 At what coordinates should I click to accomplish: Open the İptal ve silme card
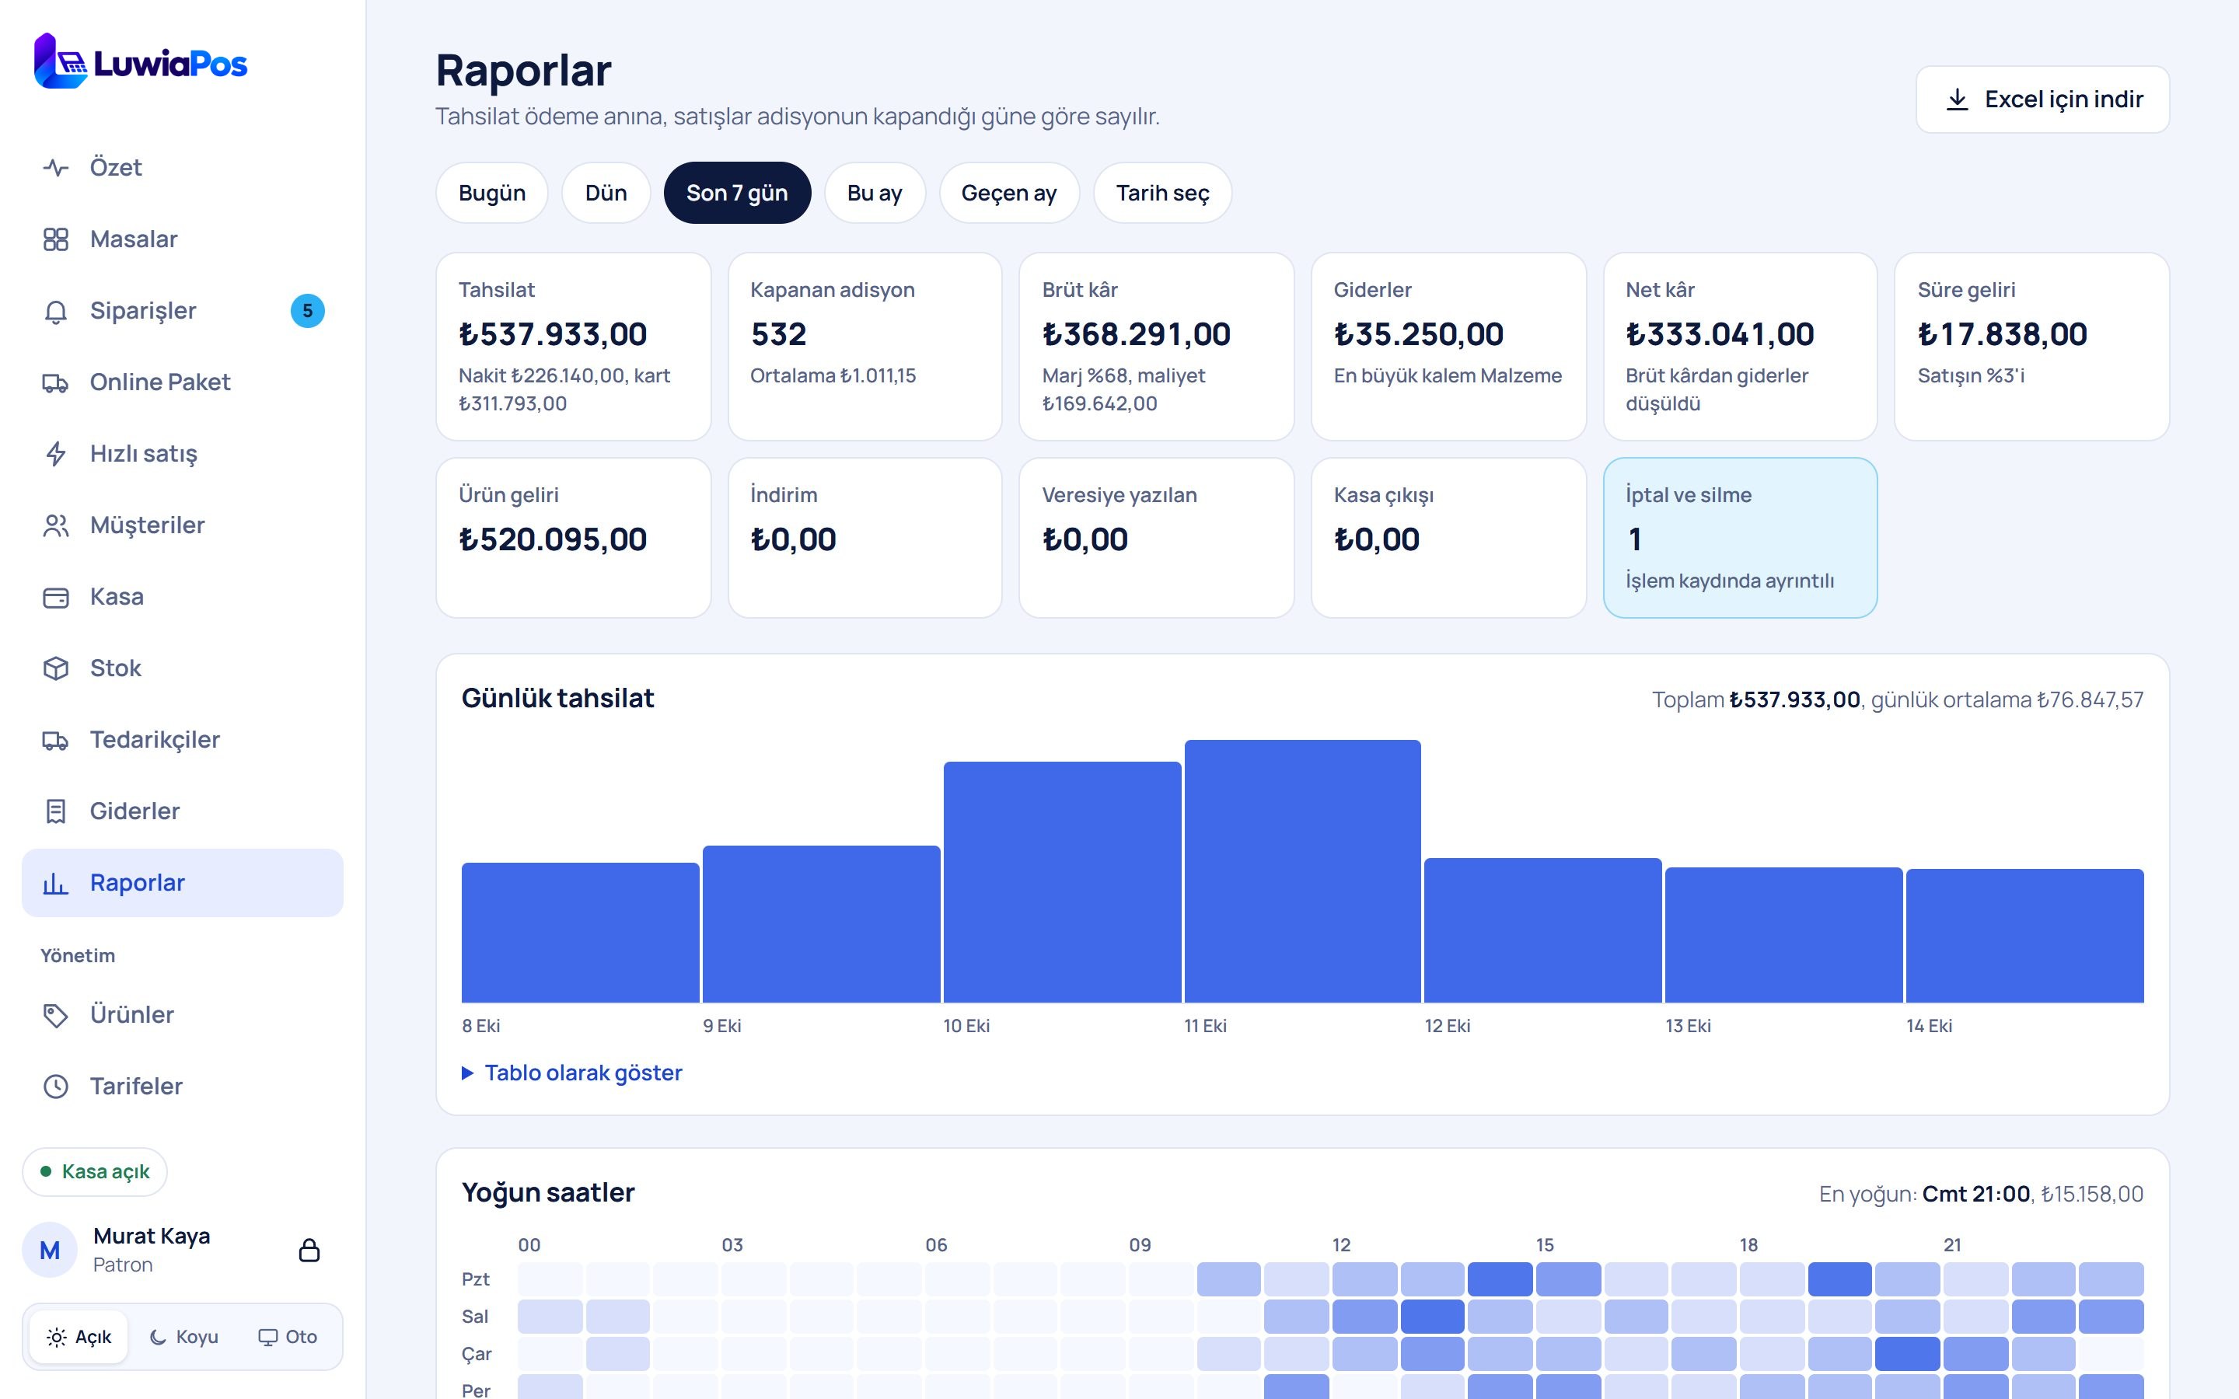point(1739,538)
